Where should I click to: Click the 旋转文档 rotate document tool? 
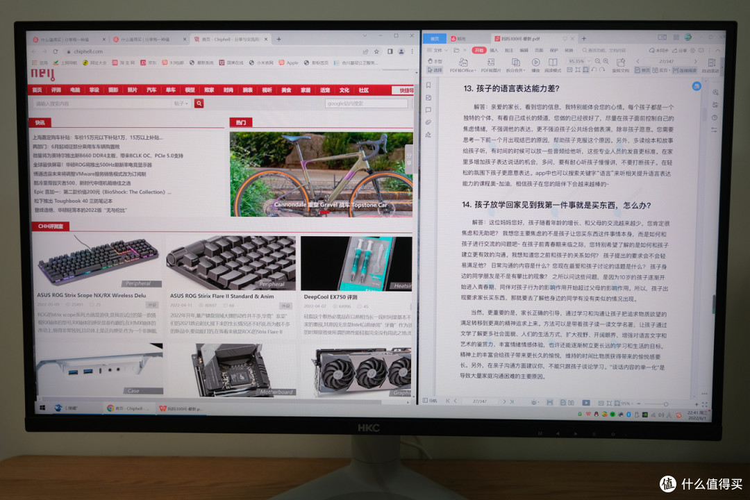(x=620, y=65)
